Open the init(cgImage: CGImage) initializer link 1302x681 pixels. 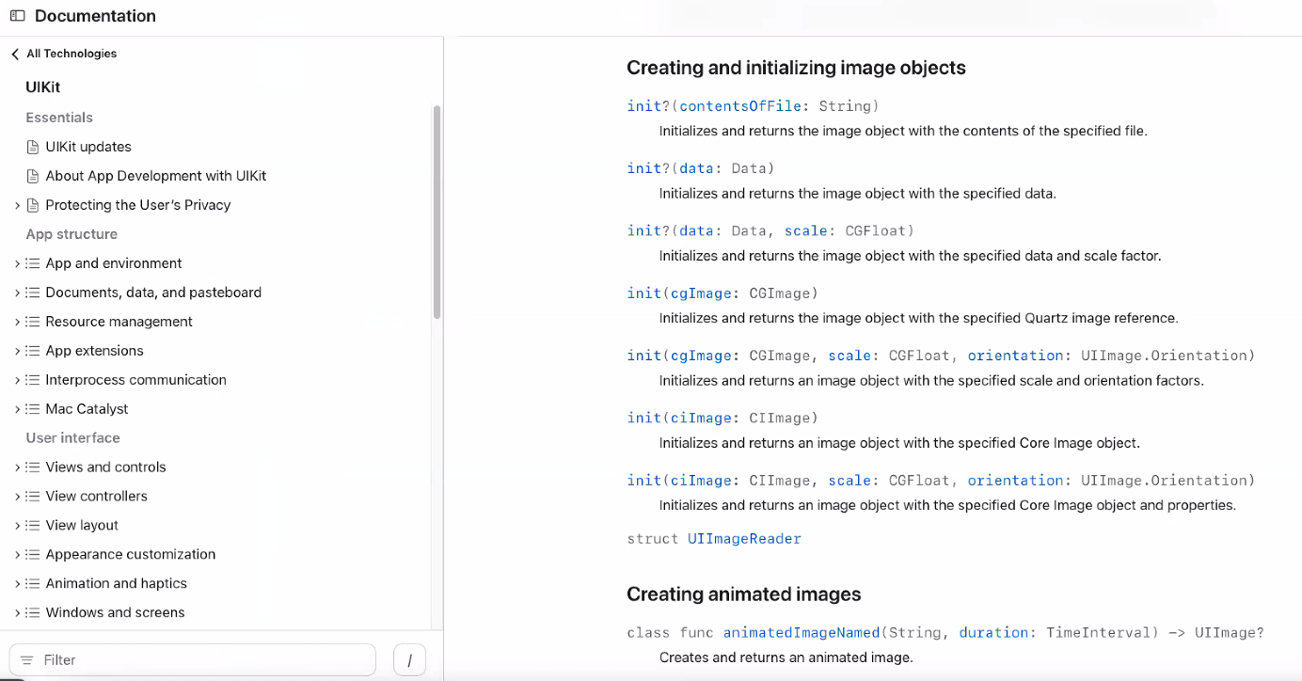tap(723, 293)
